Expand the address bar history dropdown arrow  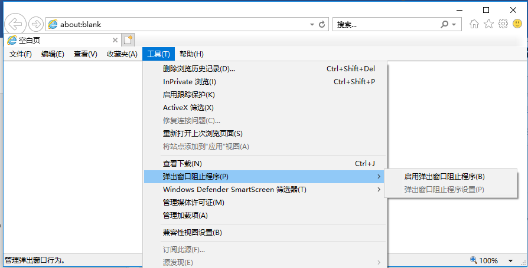(x=312, y=25)
